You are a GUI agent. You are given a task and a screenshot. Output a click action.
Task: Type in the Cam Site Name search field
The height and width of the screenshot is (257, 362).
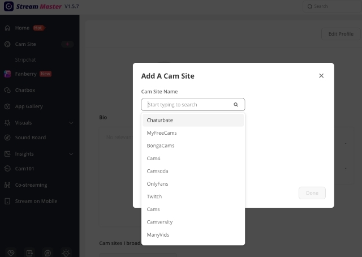tap(188, 105)
